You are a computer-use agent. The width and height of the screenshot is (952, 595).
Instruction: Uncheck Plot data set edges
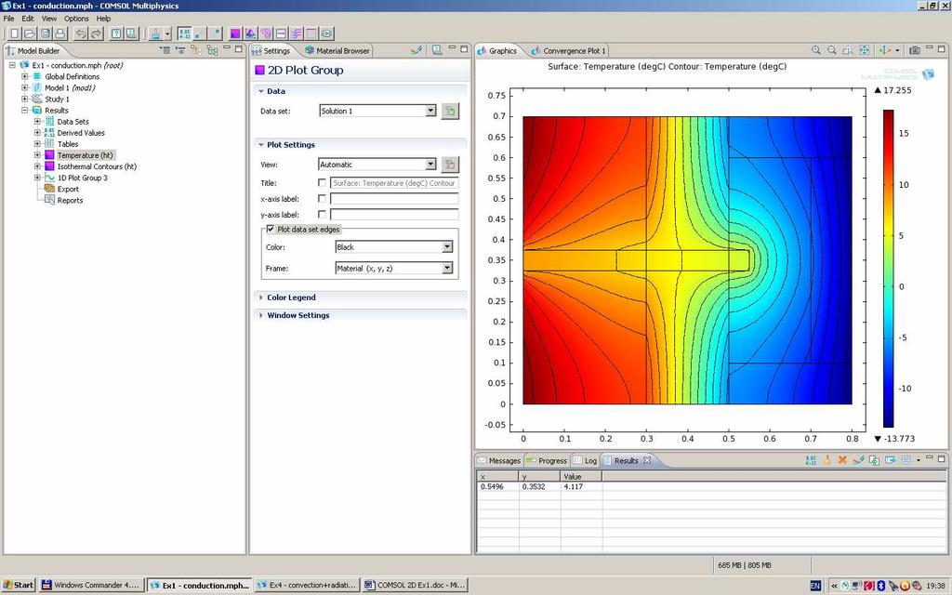tap(271, 230)
